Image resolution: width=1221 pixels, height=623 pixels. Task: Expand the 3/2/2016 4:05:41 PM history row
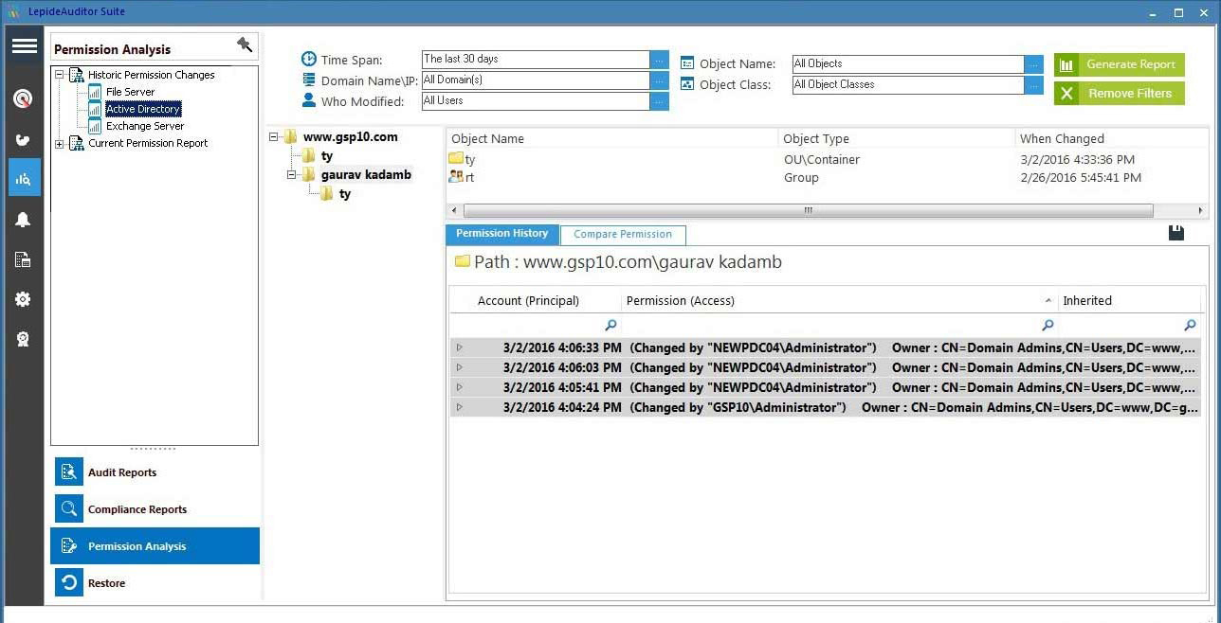pyautogui.click(x=460, y=387)
